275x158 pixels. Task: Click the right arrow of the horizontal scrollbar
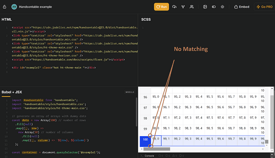(263, 149)
